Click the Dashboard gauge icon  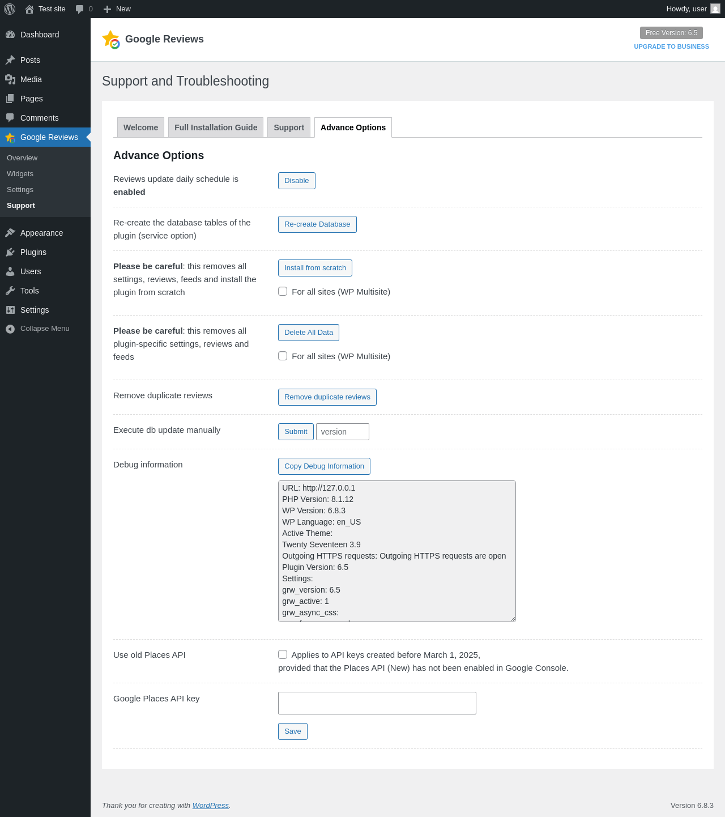(10, 35)
